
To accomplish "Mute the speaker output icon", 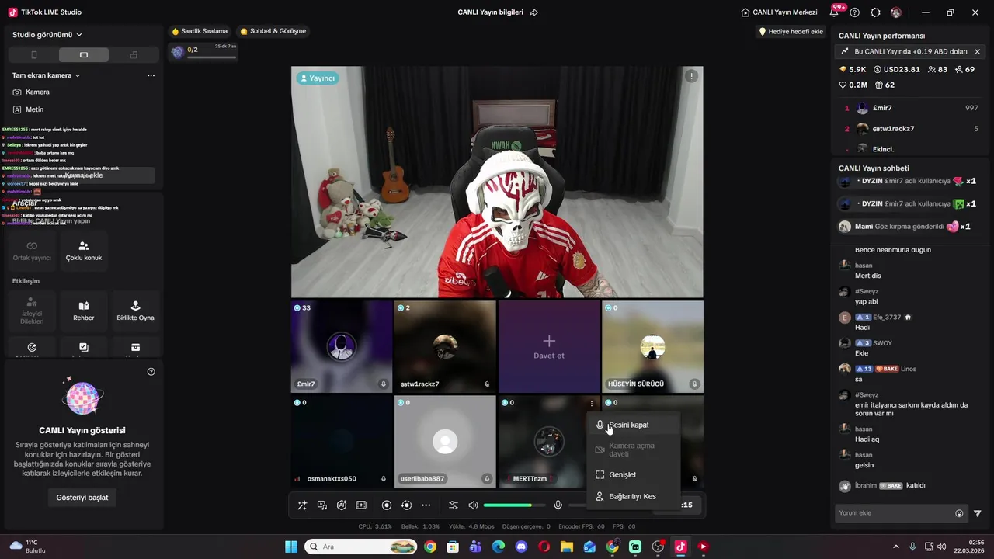I will [474, 505].
